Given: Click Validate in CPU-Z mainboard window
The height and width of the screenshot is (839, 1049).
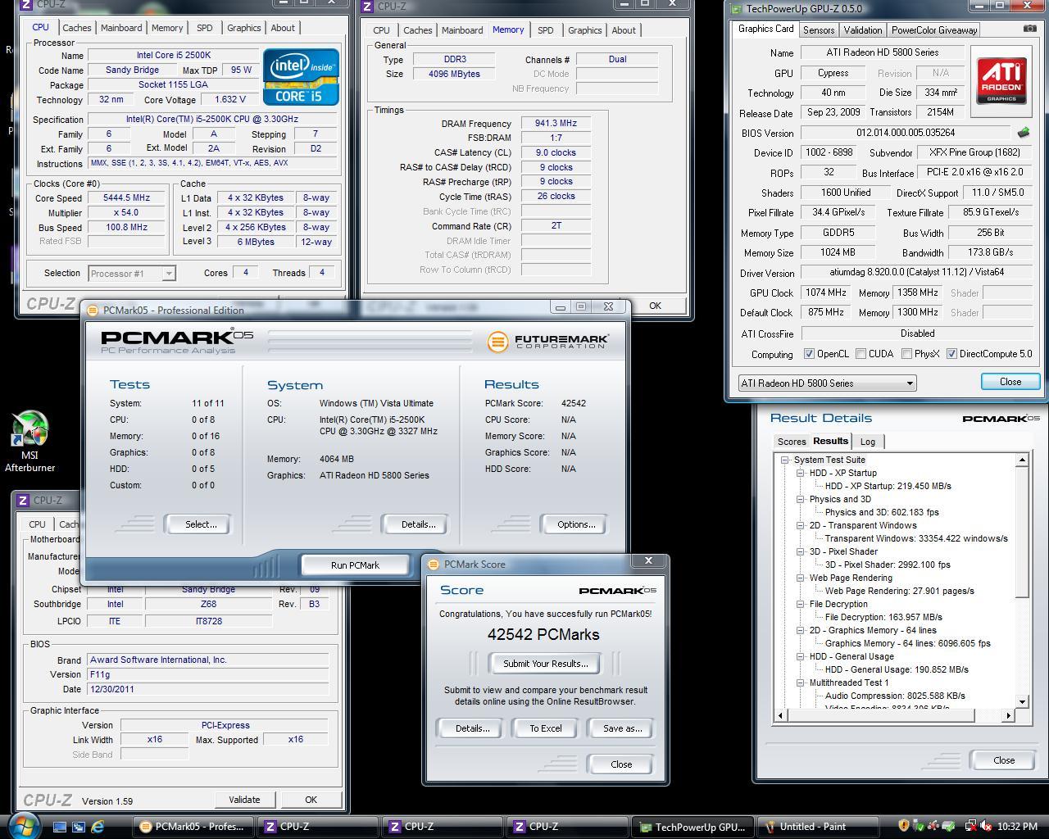Looking at the screenshot, I should click(244, 800).
